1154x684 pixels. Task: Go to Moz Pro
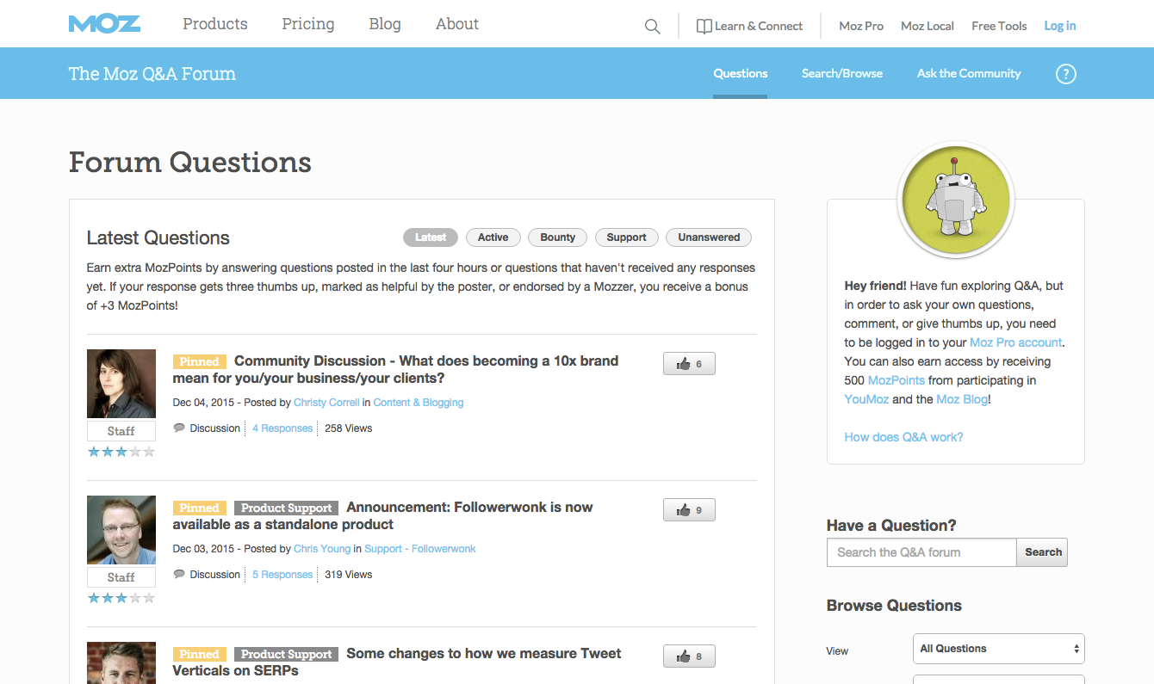click(x=861, y=27)
